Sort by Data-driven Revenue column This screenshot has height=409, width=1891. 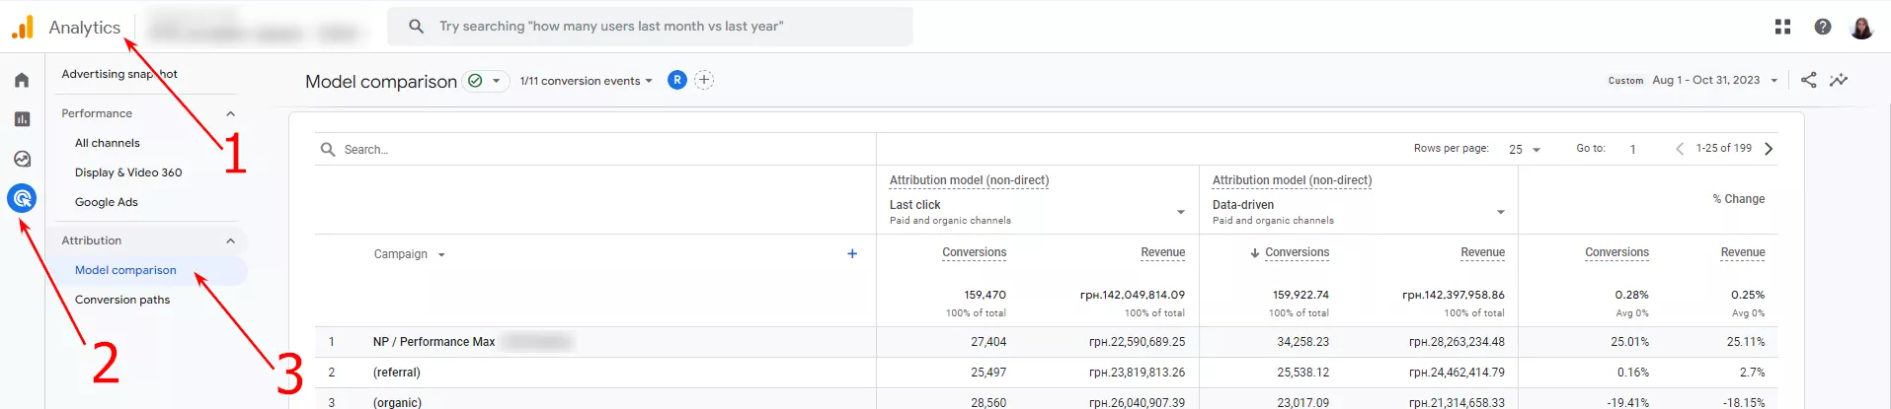click(x=1482, y=252)
